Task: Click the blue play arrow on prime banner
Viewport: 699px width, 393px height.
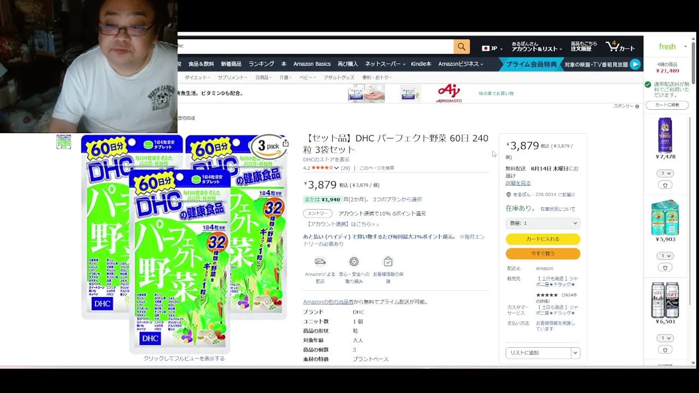Action: coord(635,64)
